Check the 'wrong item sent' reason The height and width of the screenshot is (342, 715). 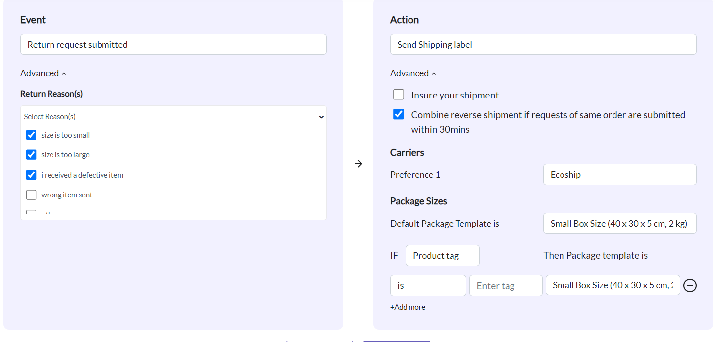coord(31,195)
